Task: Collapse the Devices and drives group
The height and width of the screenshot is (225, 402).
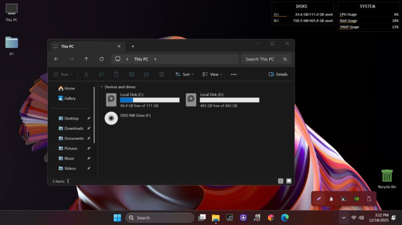Action: pyautogui.click(x=101, y=87)
